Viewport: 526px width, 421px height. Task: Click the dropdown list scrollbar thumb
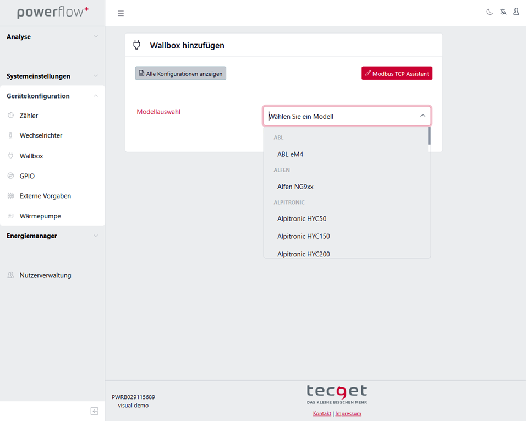[x=429, y=136]
